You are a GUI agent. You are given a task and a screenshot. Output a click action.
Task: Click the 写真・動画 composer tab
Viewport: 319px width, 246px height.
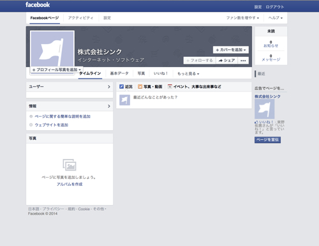[x=150, y=86]
